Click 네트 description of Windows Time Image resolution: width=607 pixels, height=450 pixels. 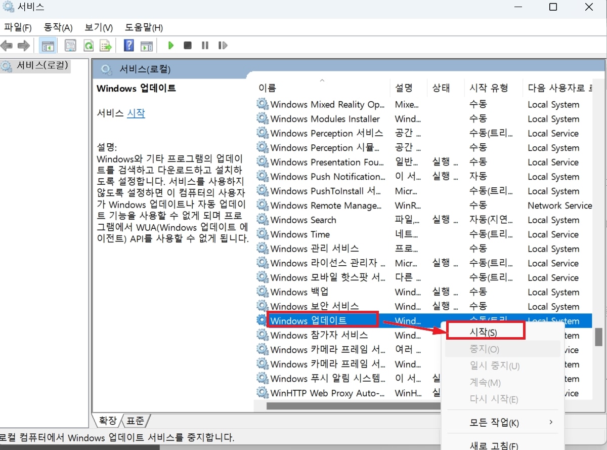pos(407,234)
